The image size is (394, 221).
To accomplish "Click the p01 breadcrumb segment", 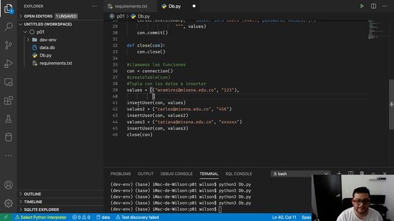I will 121,17.
